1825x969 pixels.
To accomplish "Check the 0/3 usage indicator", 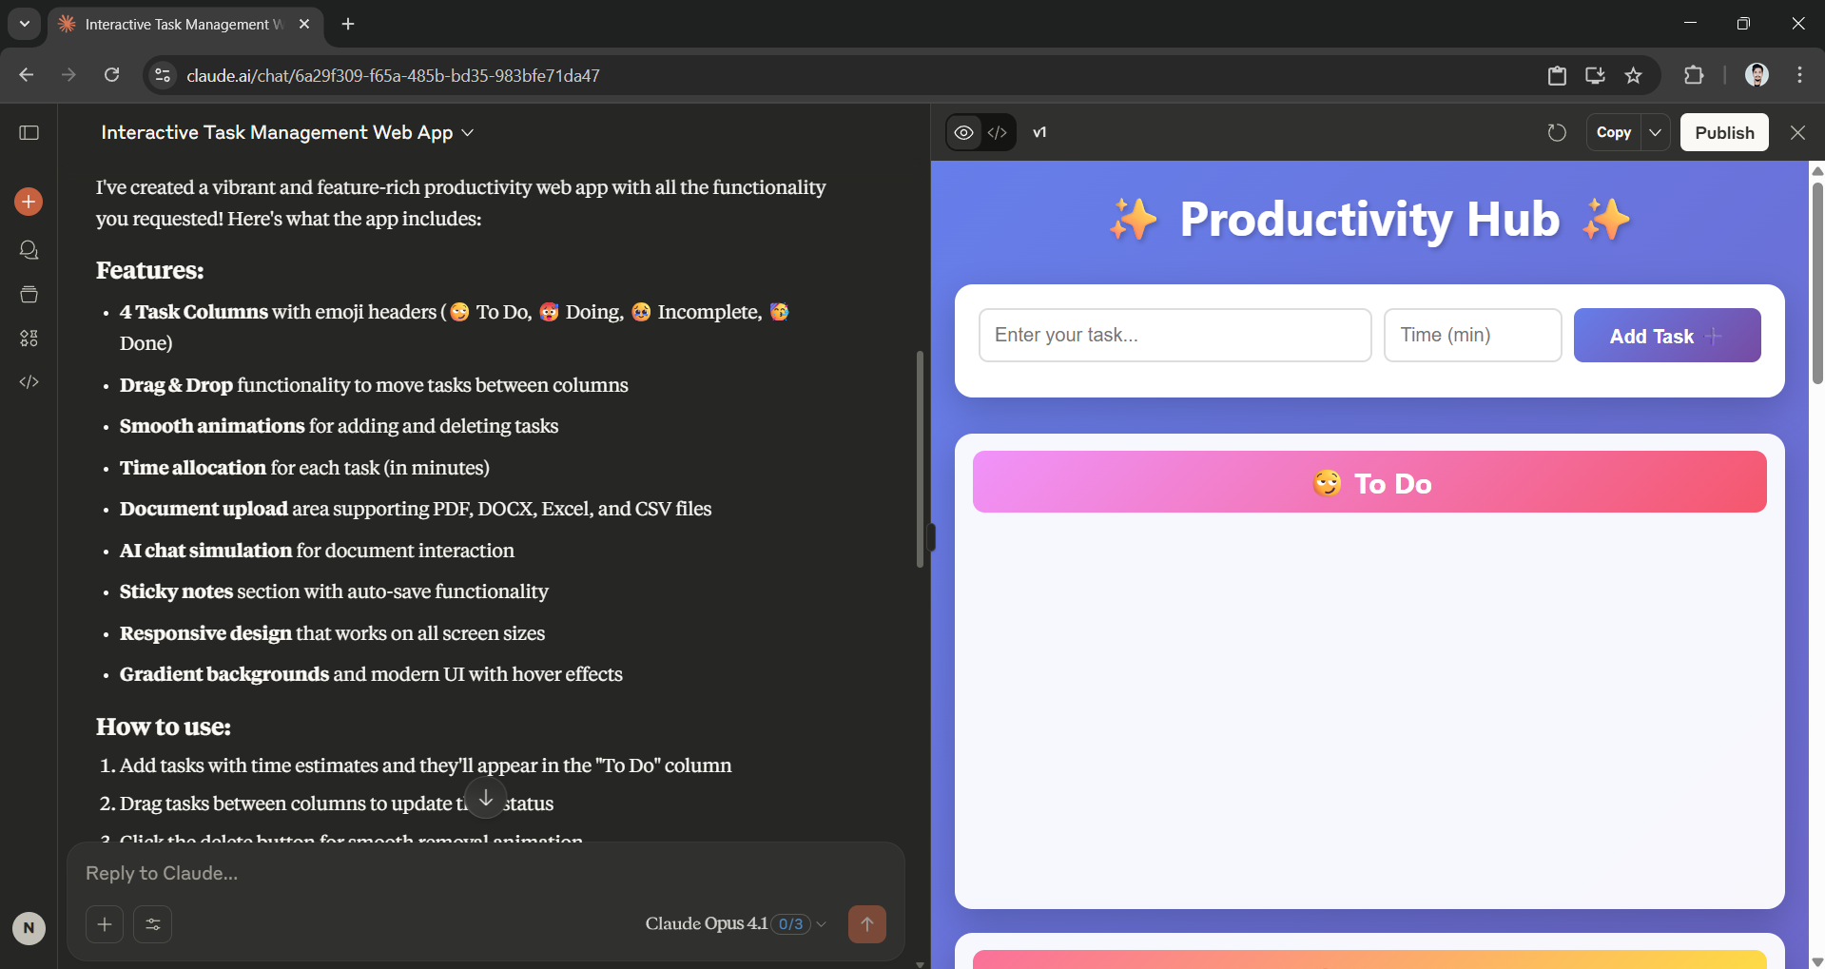I will point(790,923).
